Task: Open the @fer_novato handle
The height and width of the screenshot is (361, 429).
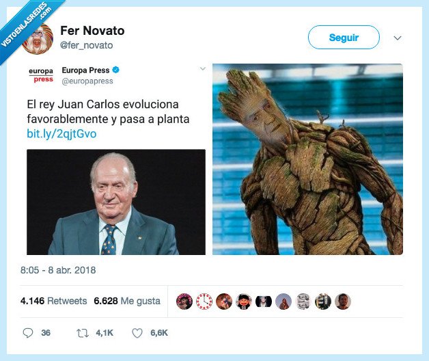Action: 87,45
